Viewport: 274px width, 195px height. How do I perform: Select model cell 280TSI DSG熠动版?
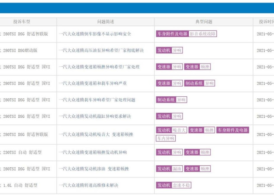(20, 50)
